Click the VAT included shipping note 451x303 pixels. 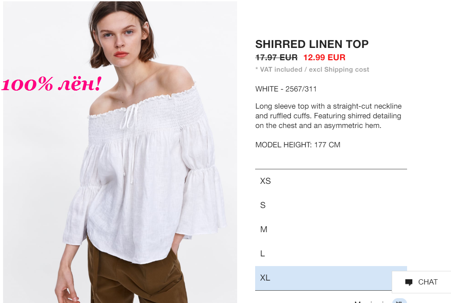coord(312,69)
